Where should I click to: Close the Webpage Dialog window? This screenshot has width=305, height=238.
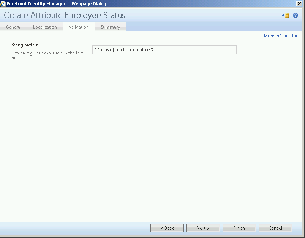point(299,4)
